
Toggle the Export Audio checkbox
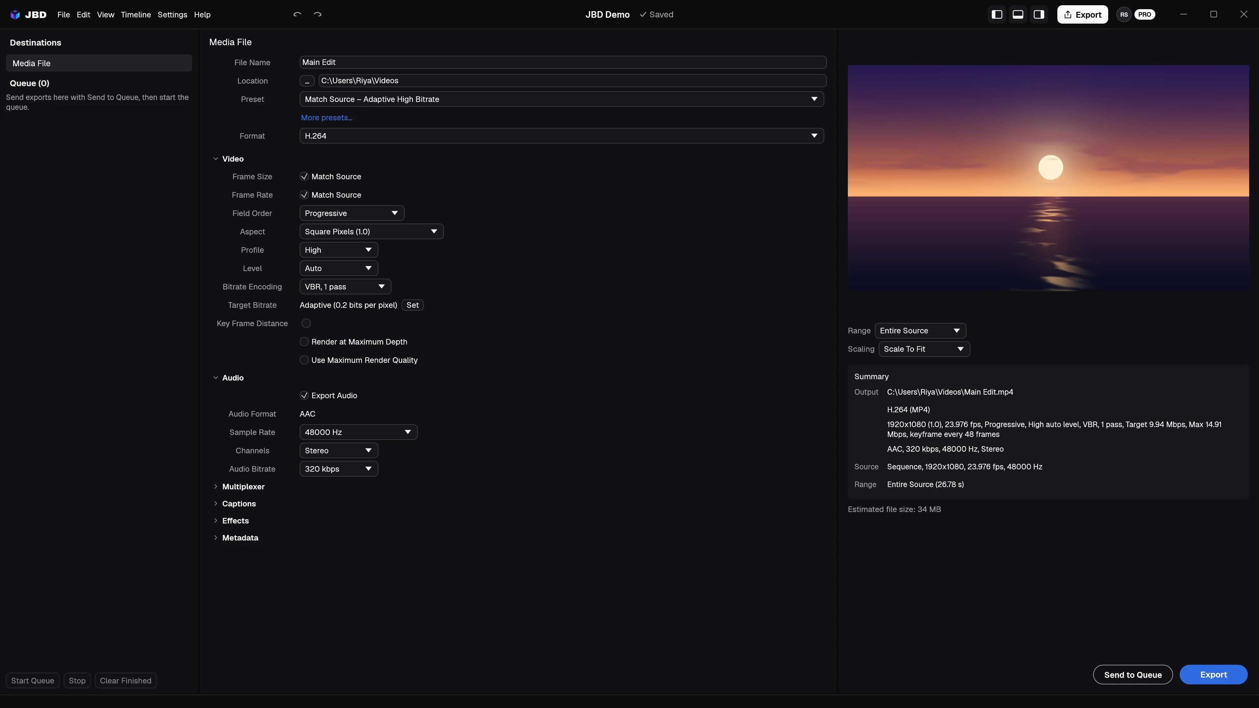click(x=304, y=396)
